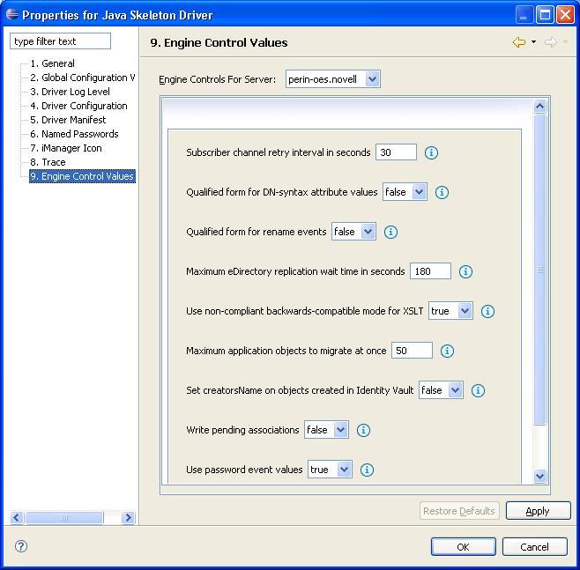Expand Qualified form for DN-syntax dropdown
Viewport: 580px width, 570px height.
(x=419, y=192)
